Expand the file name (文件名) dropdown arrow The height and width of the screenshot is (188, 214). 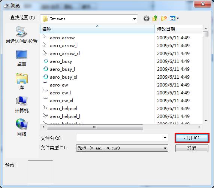tap(165, 138)
